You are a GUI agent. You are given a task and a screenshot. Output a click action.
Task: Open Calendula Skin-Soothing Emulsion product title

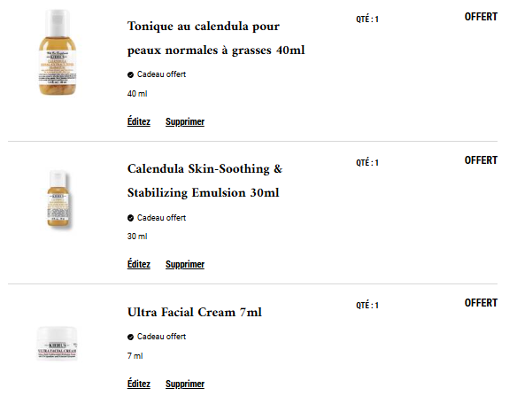click(204, 181)
